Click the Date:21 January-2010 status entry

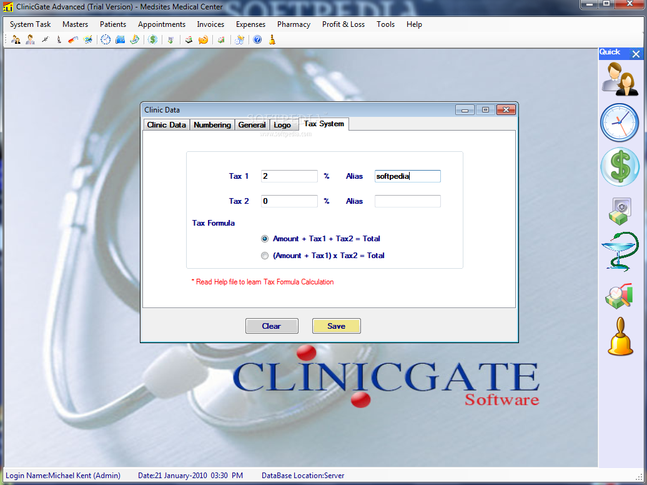190,476
